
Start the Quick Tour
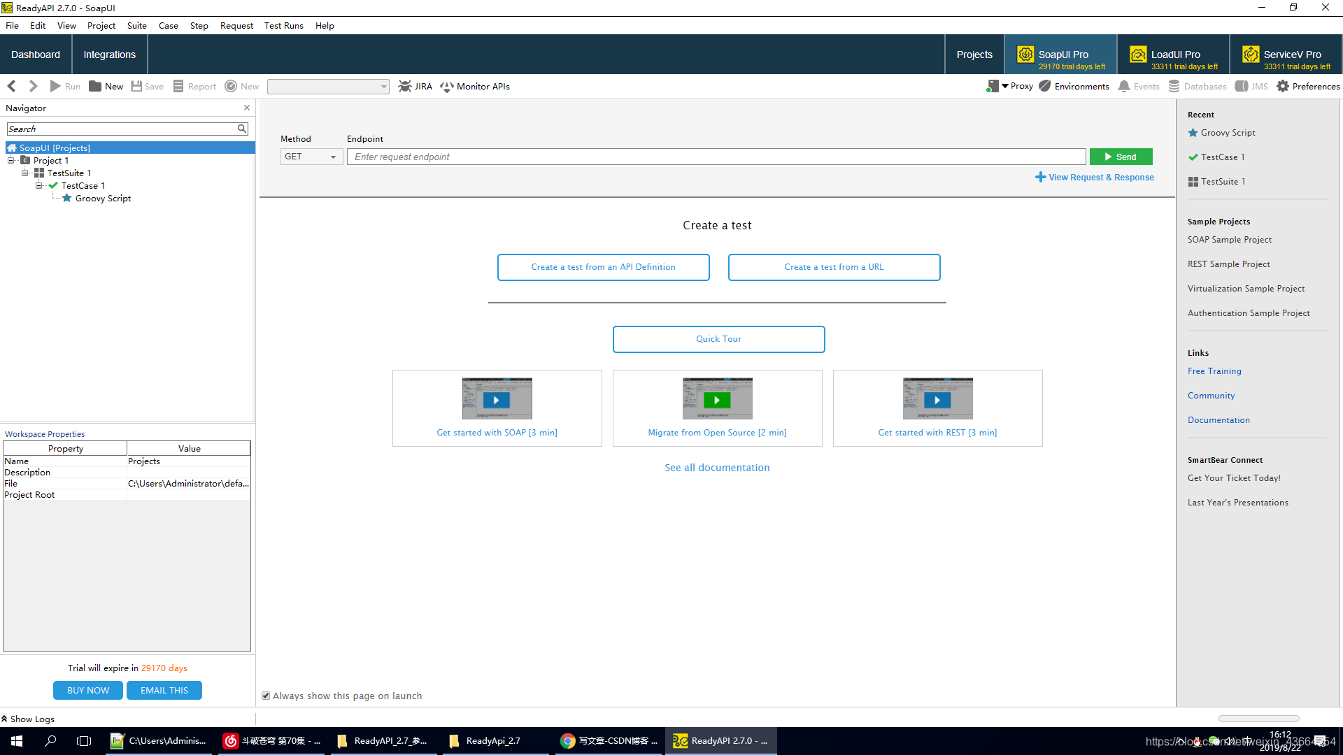click(x=718, y=339)
